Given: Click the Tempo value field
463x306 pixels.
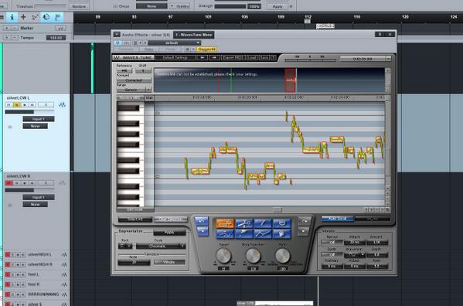Looking at the screenshot, I should coord(56,38).
